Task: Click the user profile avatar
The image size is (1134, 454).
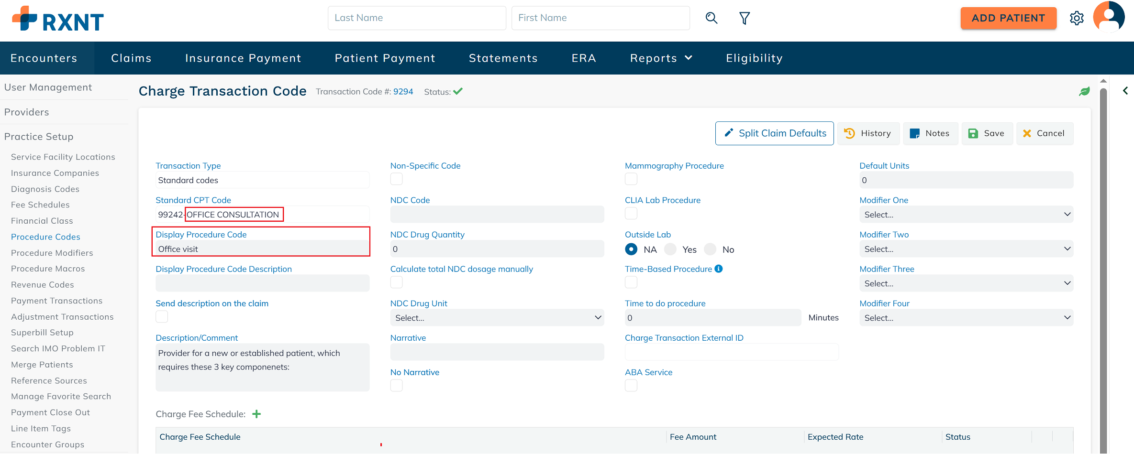Action: point(1109,17)
